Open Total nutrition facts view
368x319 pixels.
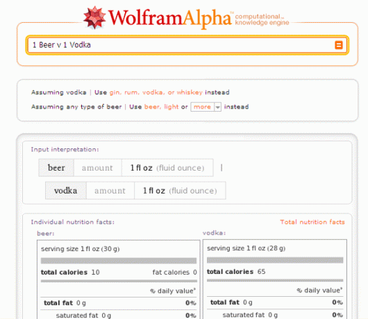(312, 222)
